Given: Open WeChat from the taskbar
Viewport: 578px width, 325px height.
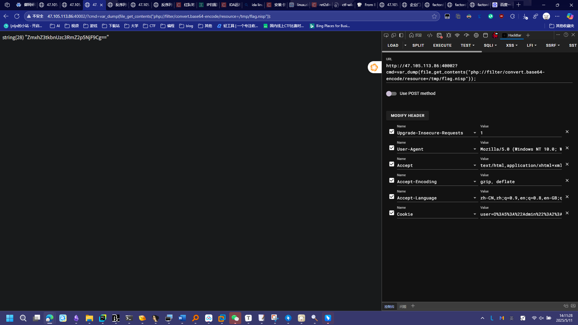Looking at the screenshot, I should tap(235, 318).
